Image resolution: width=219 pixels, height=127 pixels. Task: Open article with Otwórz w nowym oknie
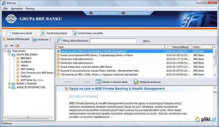point(111,82)
